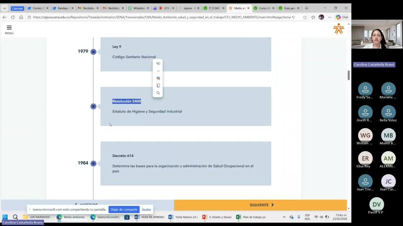Click the Ocultar link

(146, 209)
